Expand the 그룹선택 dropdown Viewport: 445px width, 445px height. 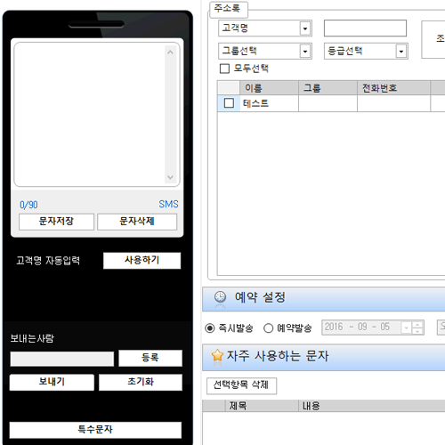(305, 52)
